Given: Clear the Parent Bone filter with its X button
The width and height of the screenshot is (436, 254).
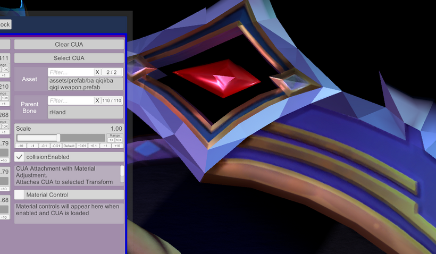Looking at the screenshot, I should (97, 100).
